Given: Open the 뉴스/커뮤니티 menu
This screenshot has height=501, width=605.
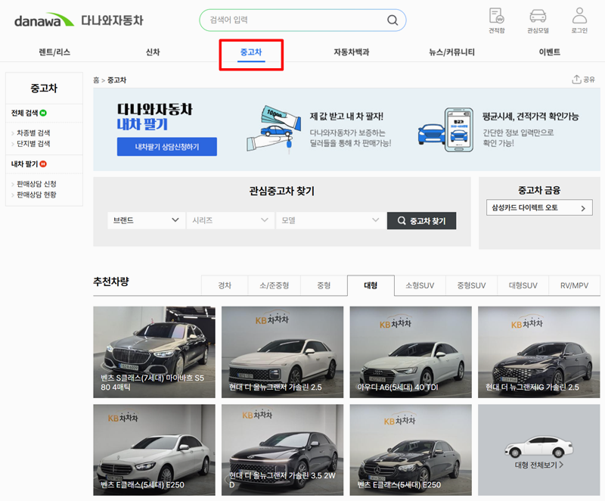Looking at the screenshot, I should (451, 52).
